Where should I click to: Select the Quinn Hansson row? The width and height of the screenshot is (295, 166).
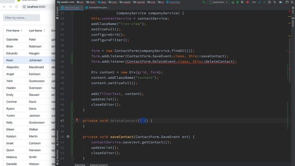(29, 150)
